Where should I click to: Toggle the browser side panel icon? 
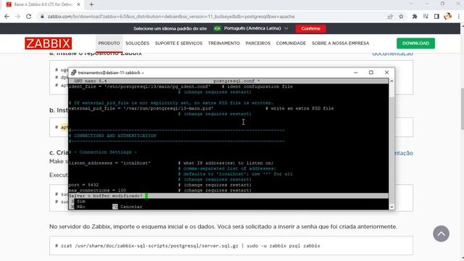coord(436,17)
